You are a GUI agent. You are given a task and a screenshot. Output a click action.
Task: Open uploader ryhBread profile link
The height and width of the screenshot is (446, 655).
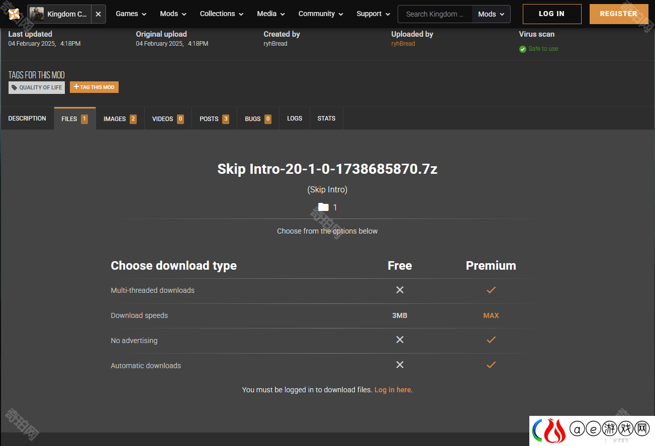pyautogui.click(x=403, y=44)
